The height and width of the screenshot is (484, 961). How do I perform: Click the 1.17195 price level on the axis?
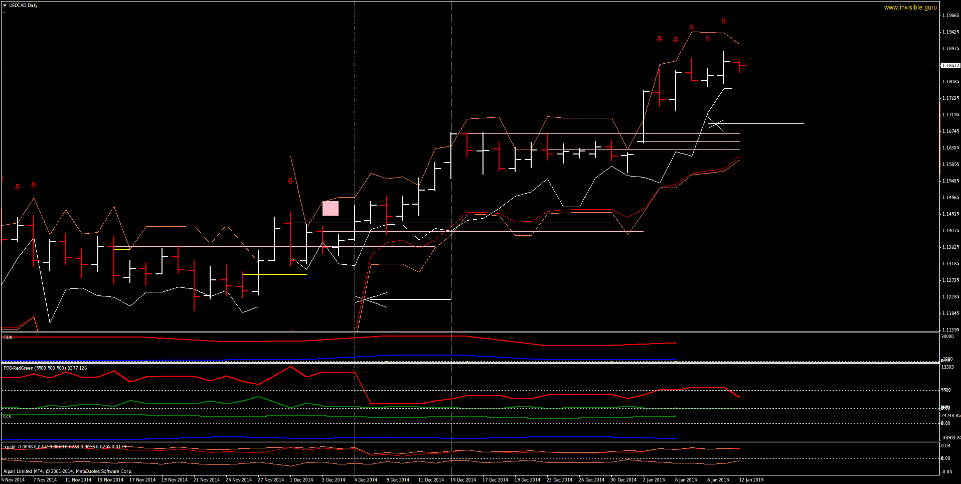tap(950, 115)
